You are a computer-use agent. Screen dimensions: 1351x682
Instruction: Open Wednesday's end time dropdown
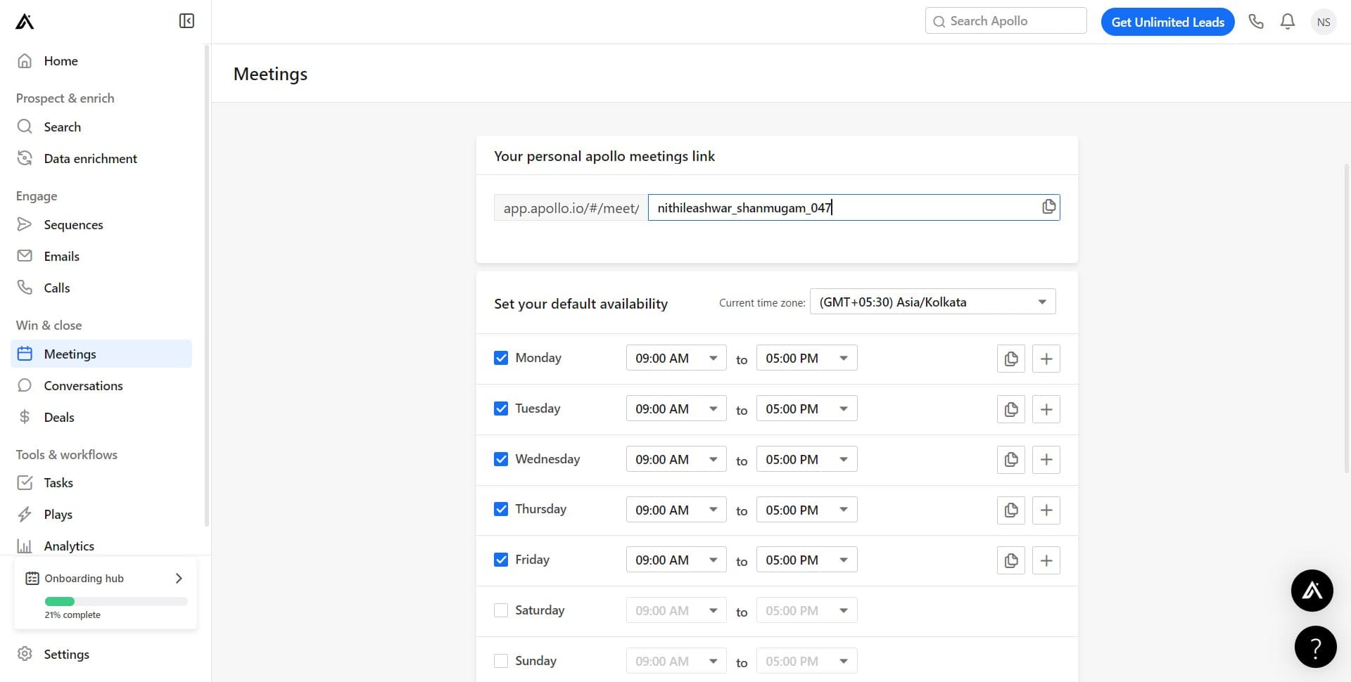(x=806, y=459)
